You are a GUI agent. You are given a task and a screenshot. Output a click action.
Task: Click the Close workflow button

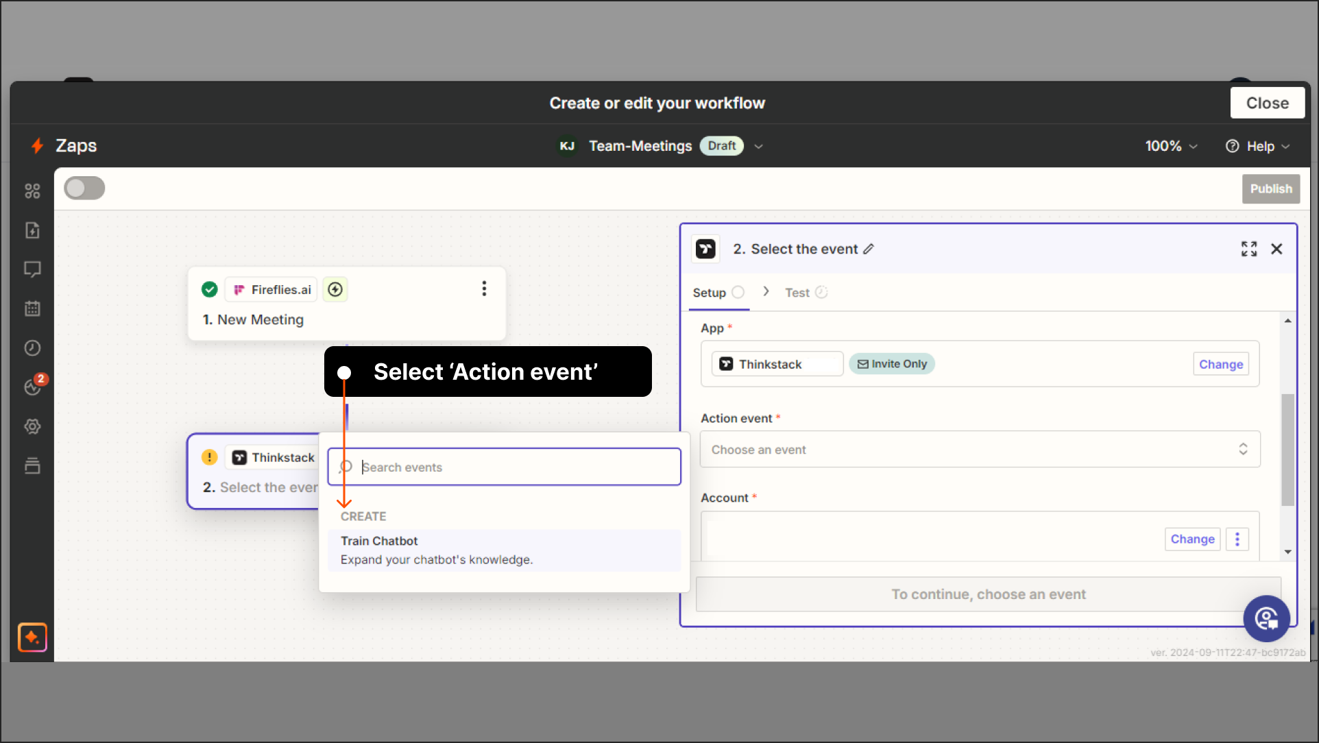pyautogui.click(x=1267, y=103)
